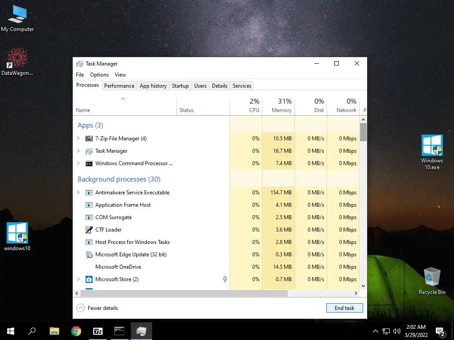
Task: Collapse view with Fewer details
Action: click(97, 308)
